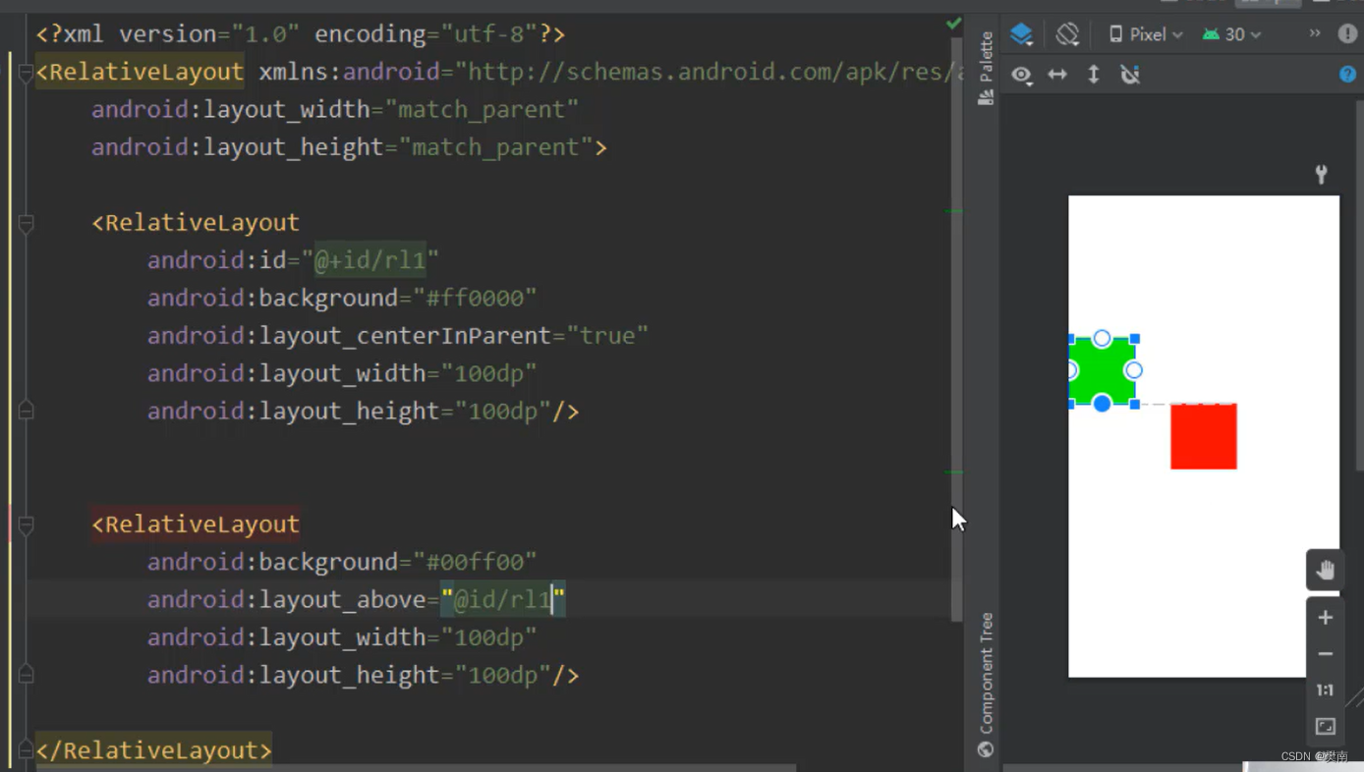Image resolution: width=1364 pixels, height=772 pixels.
Task: Click the fold end marker on last layout_height
Action: (26, 675)
